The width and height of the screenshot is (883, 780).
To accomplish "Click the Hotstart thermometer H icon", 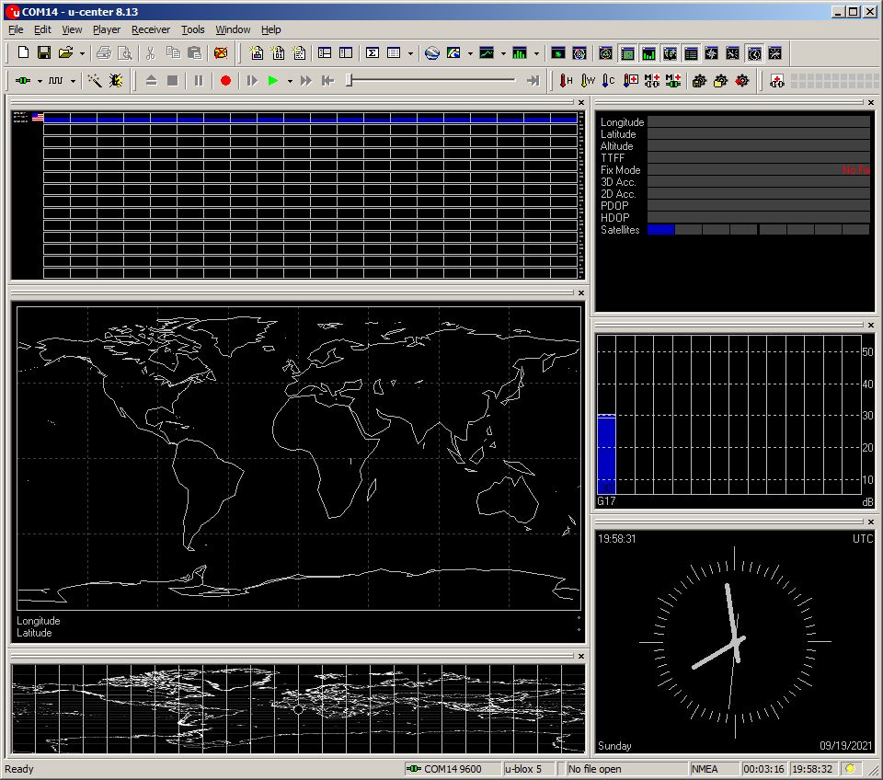I will (567, 81).
